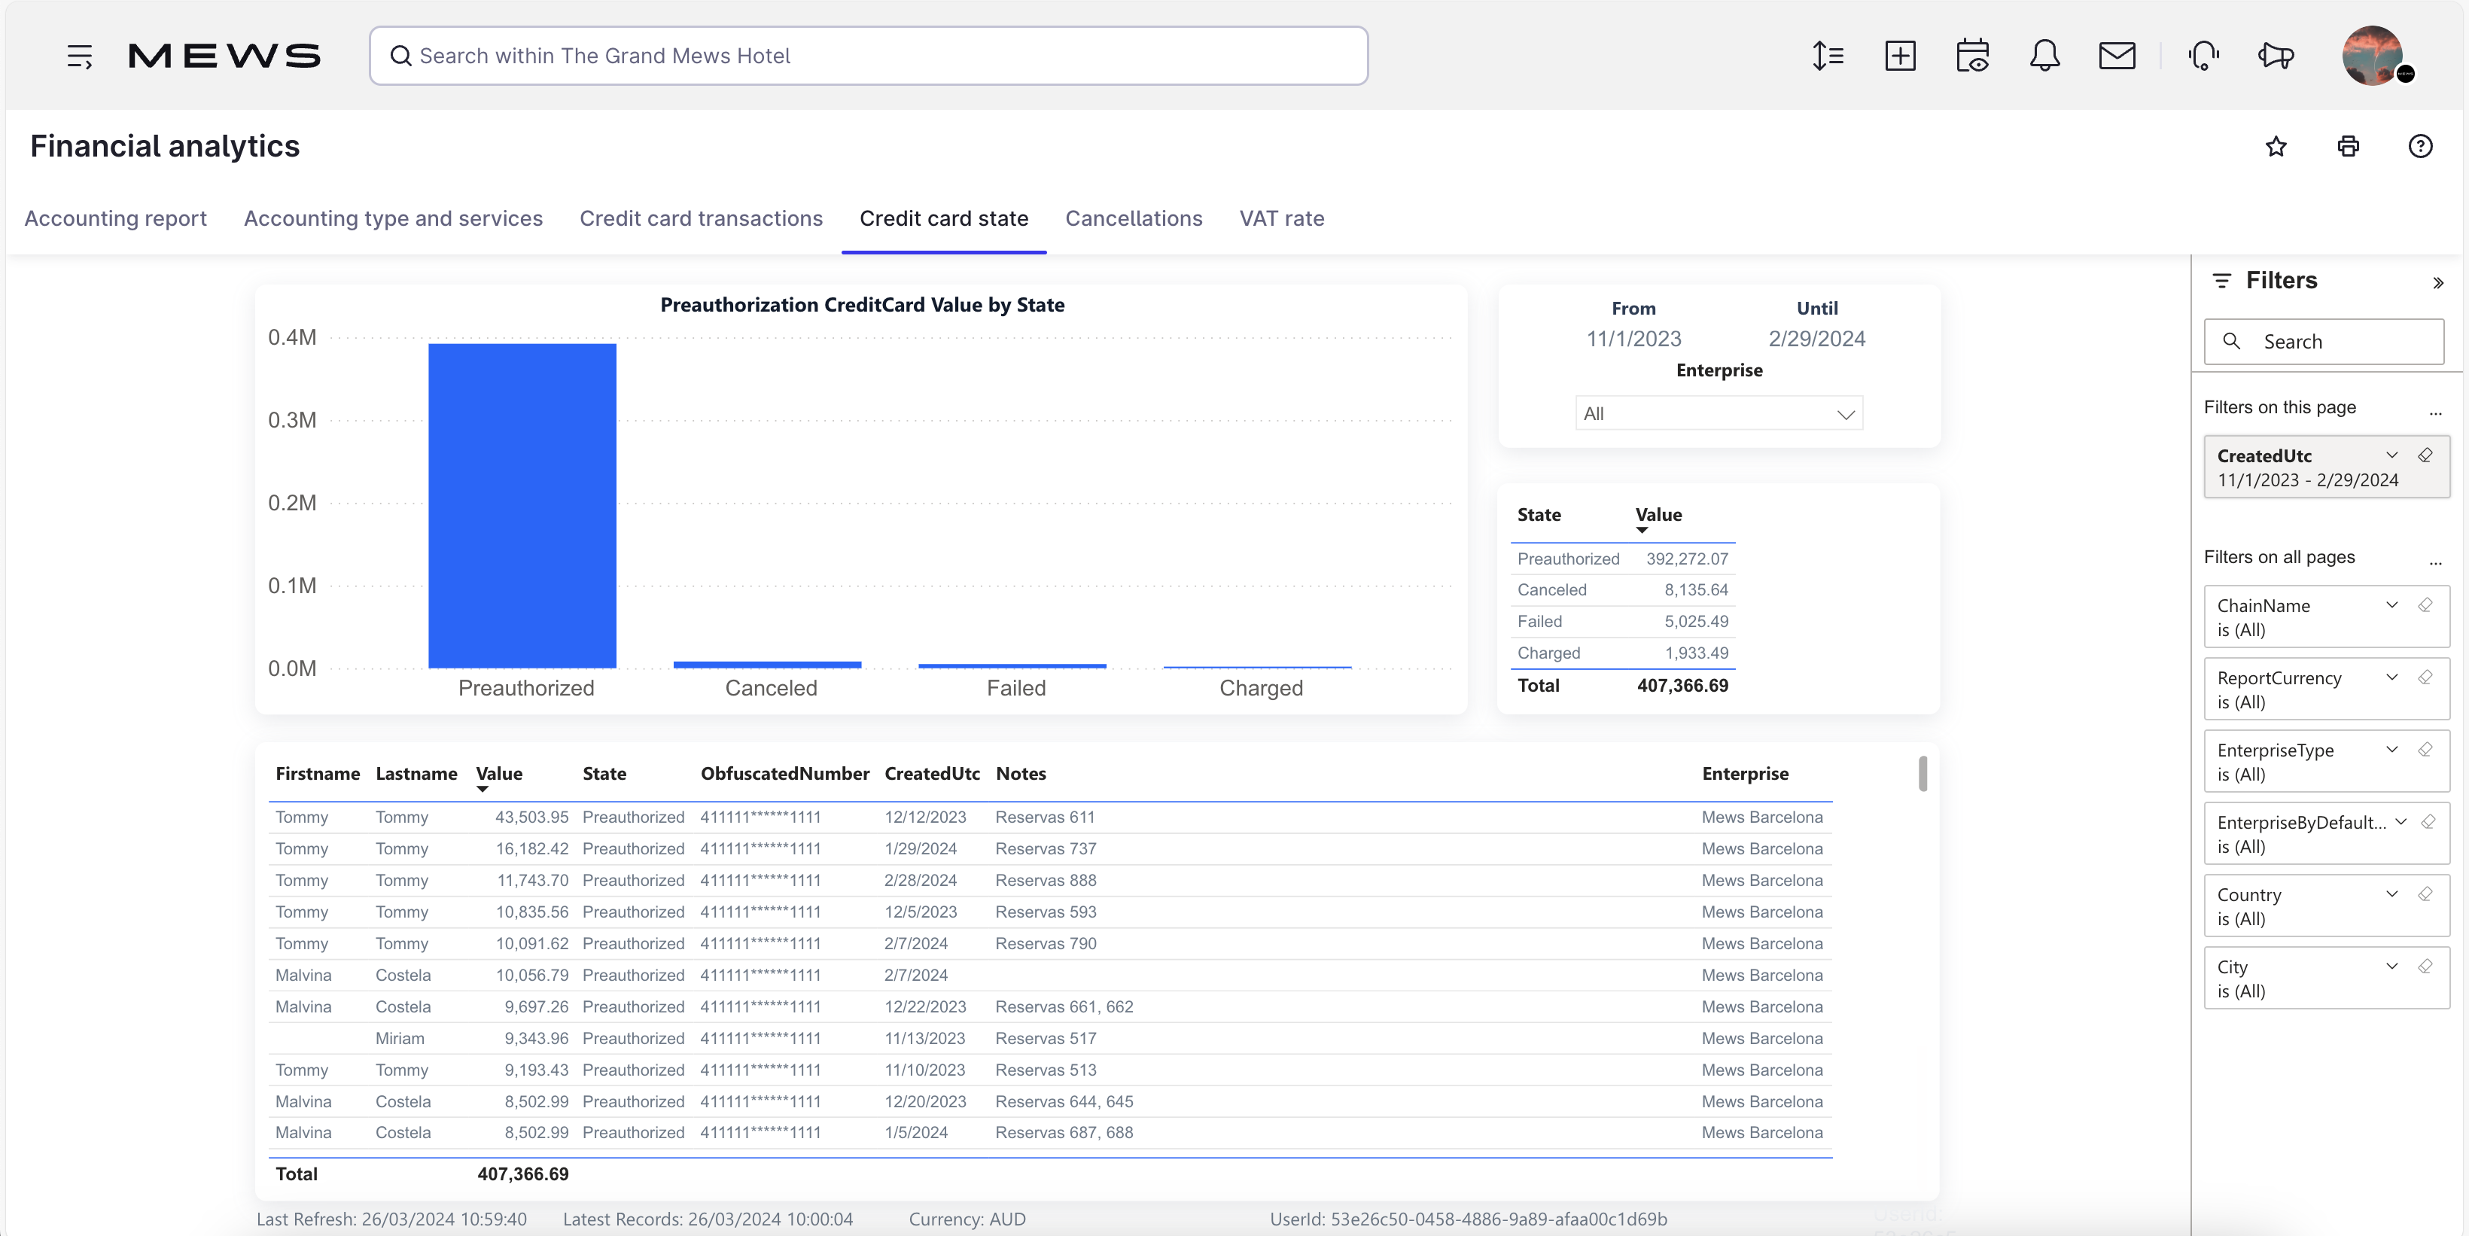Clear the ReportCurrency filter eraser icon
Image resolution: width=2469 pixels, height=1236 pixels.
point(2425,677)
